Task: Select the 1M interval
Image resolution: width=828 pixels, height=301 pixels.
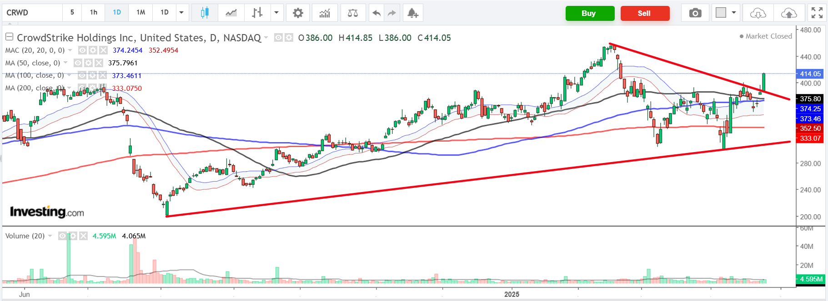Action: click(141, 13)
